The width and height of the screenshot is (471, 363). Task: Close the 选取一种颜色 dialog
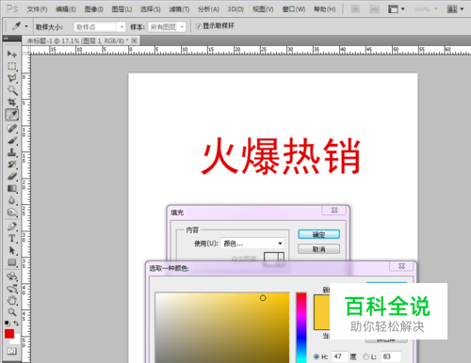tap(401, 266)
